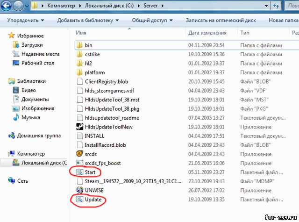Viewport: 299px width, 222px height.
Task: Open the Документы library
Action: (35, 100)
